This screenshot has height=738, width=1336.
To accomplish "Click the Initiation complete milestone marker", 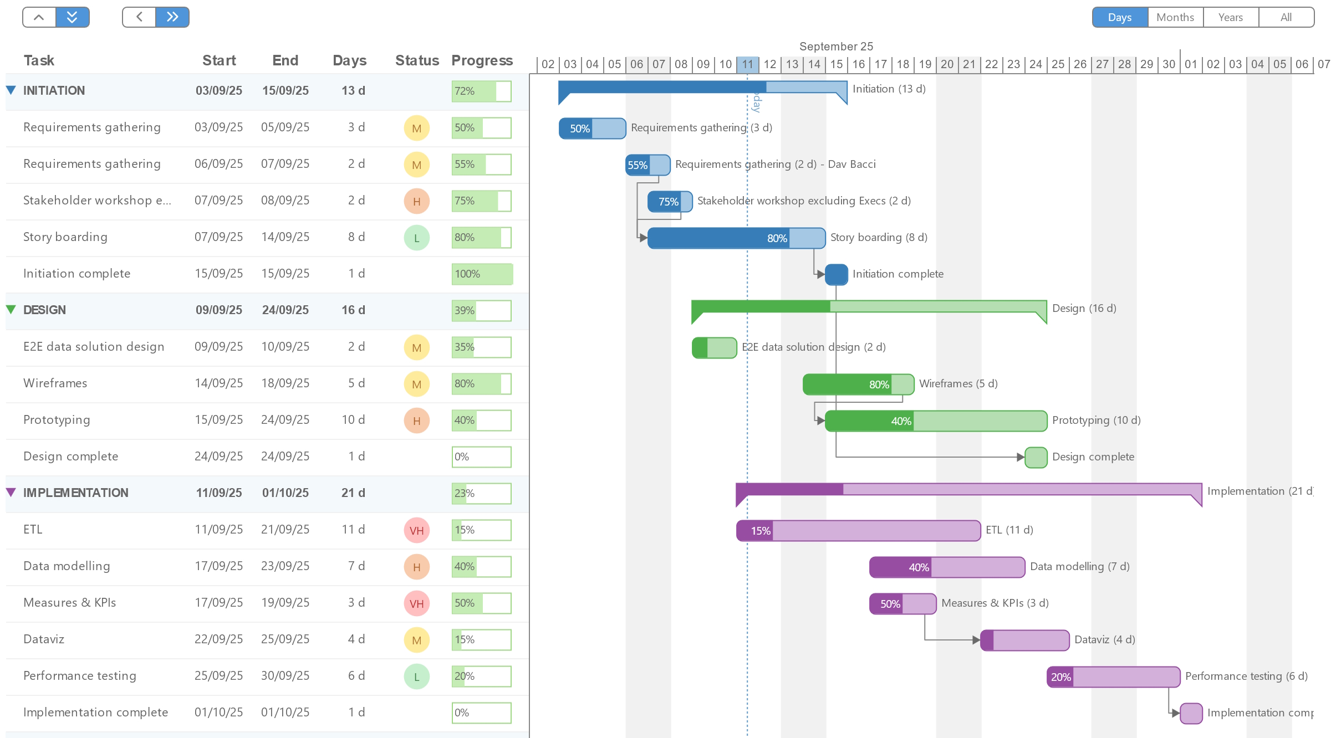I will tap(836, 275).
